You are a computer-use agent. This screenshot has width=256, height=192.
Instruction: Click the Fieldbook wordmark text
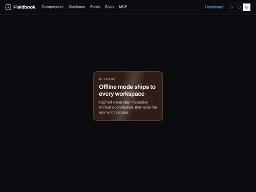24,7
